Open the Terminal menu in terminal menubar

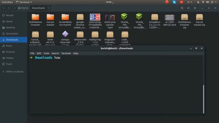[x=66, y=53]
